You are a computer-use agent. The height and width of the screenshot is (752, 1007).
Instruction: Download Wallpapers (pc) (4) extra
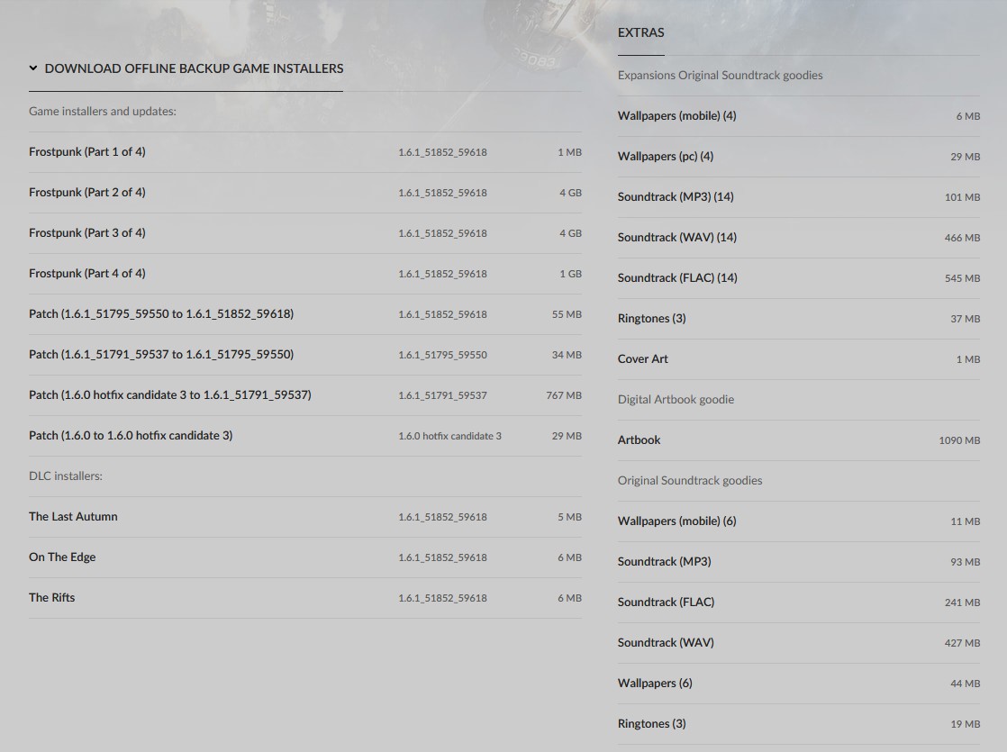coord(799,157)
